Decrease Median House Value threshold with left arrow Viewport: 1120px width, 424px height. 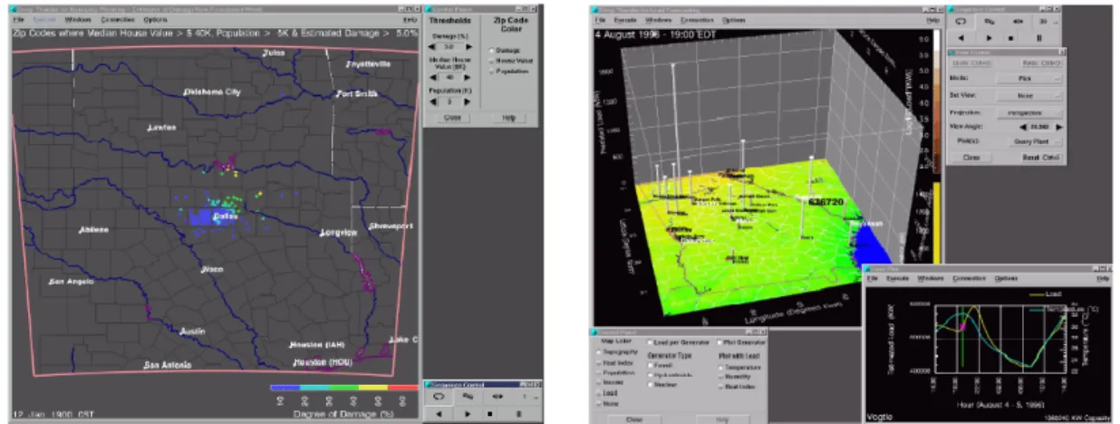coord(433,77)
